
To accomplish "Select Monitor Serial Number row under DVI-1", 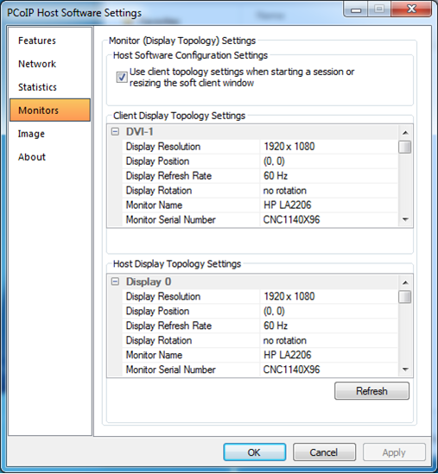I will (260, 219).
